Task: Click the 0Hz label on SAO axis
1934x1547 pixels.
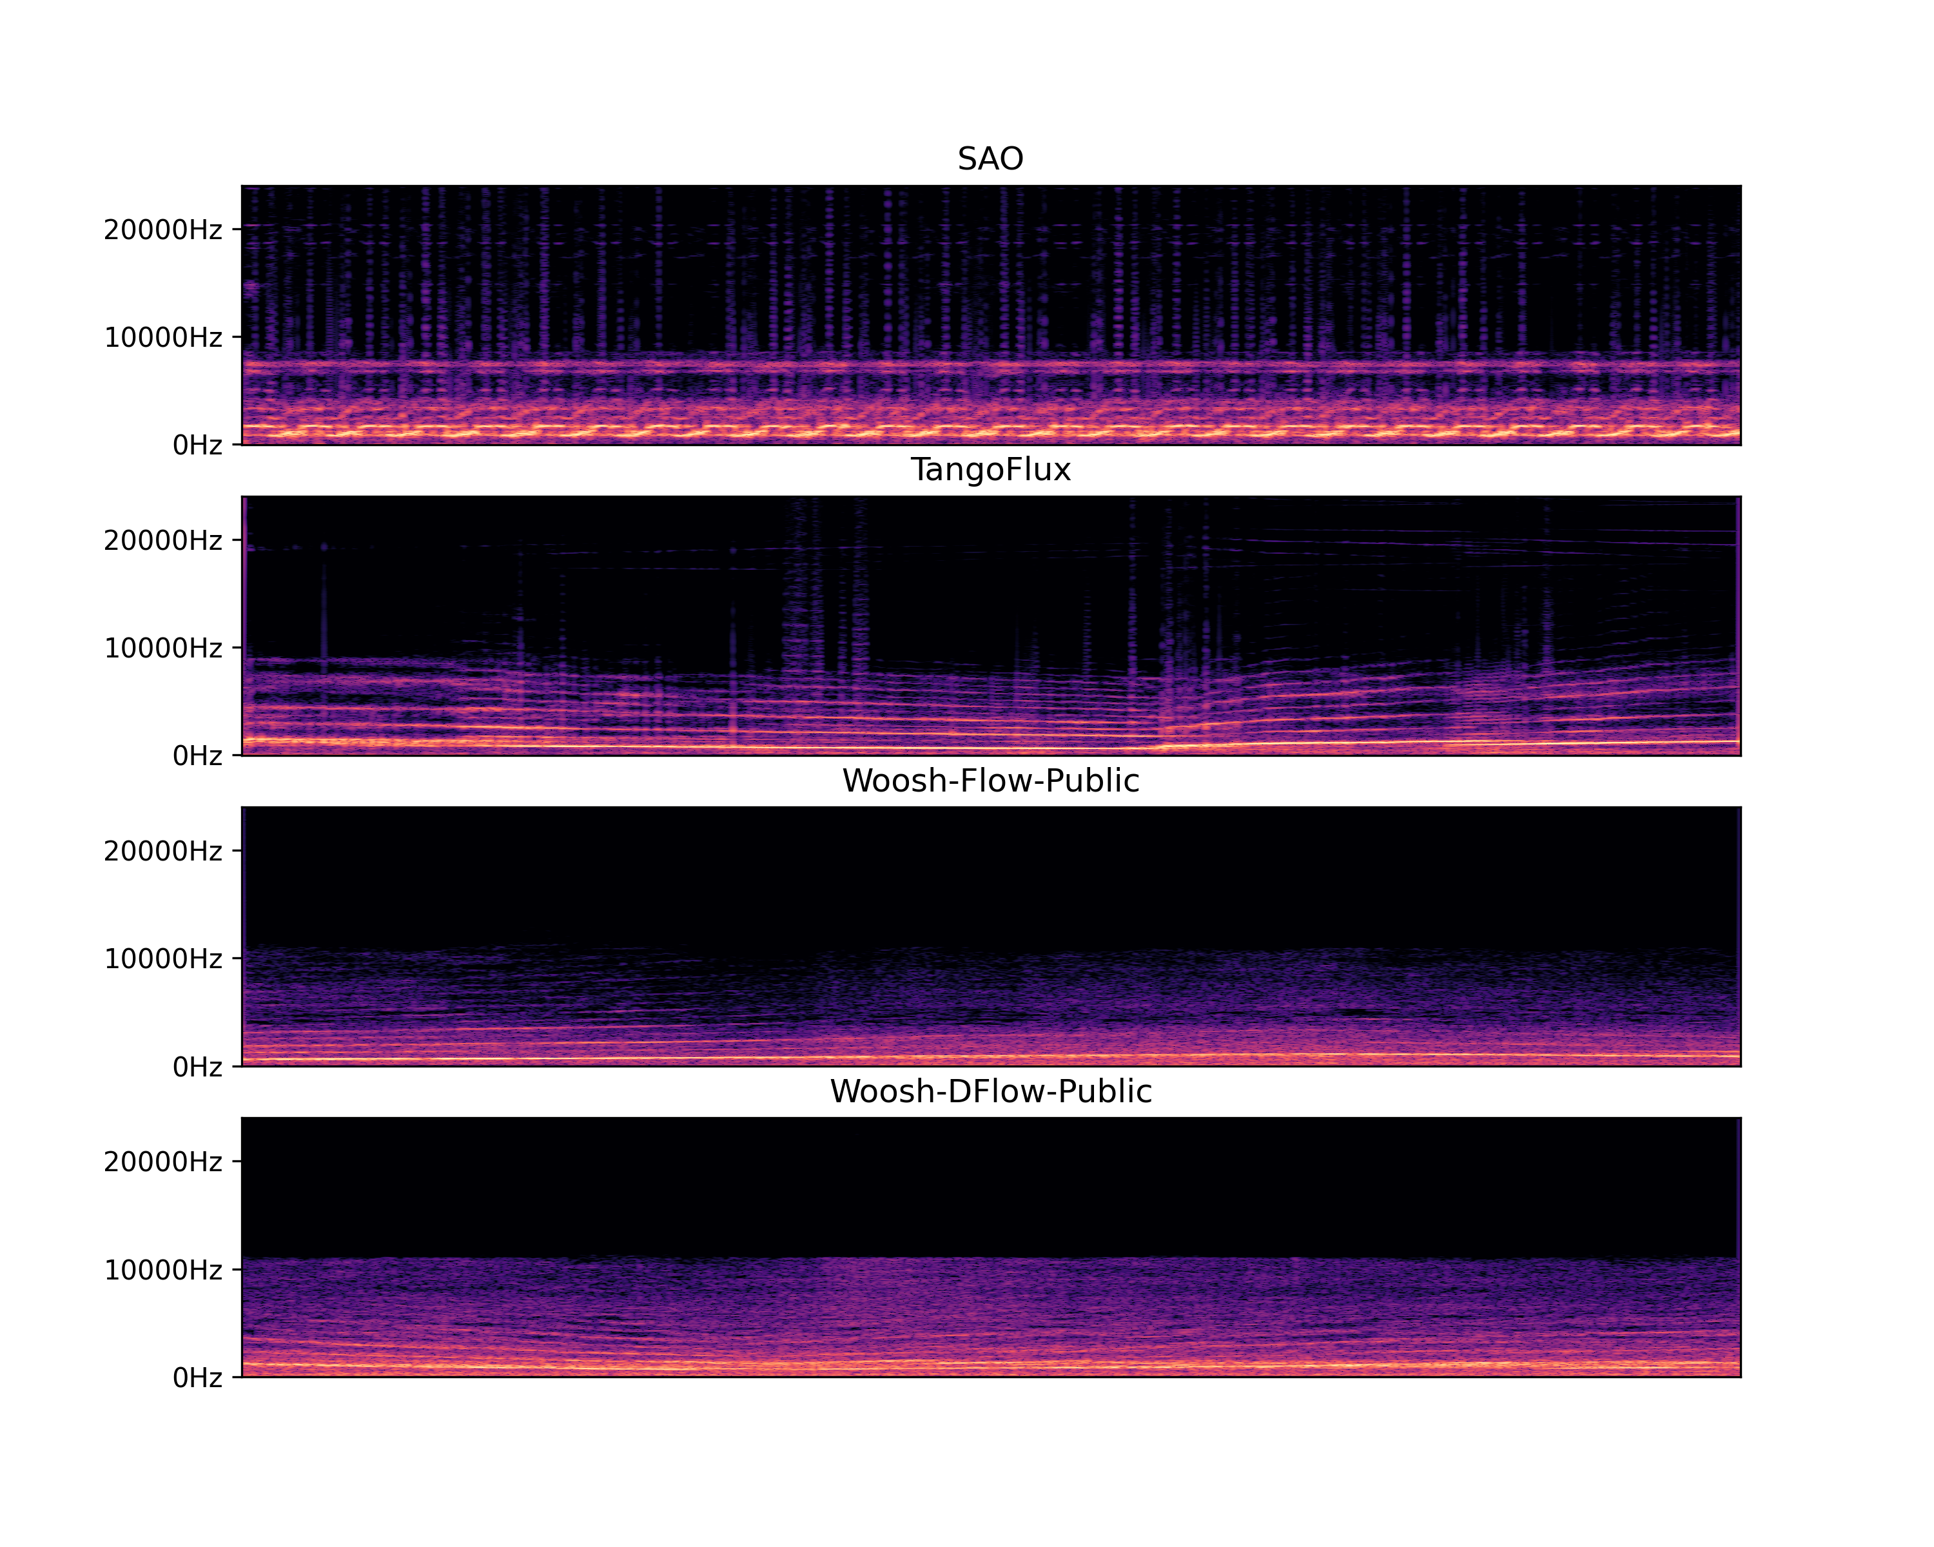Action: point(197,445)
